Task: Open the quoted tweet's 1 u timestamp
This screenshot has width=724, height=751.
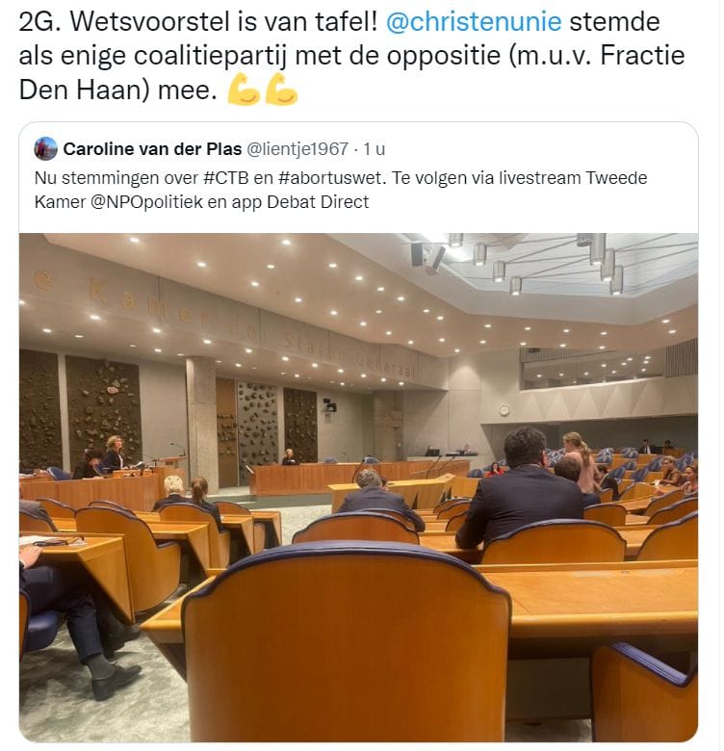Action: coord(374,149)
